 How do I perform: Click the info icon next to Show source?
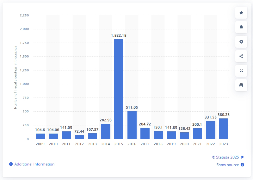click(242, 165)
